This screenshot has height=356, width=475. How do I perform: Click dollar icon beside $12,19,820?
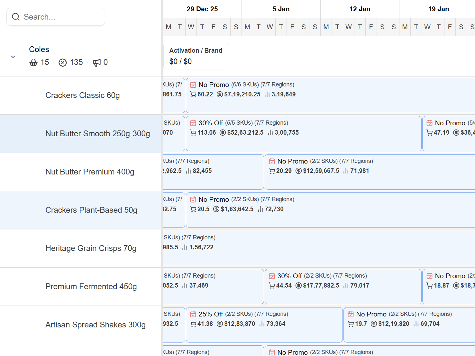pyautogui.click(x=374, y=324)
